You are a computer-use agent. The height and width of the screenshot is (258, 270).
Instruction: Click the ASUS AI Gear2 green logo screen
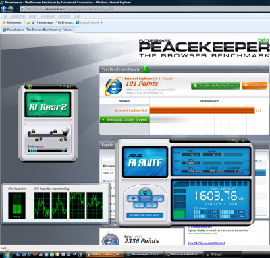[48, 104]
